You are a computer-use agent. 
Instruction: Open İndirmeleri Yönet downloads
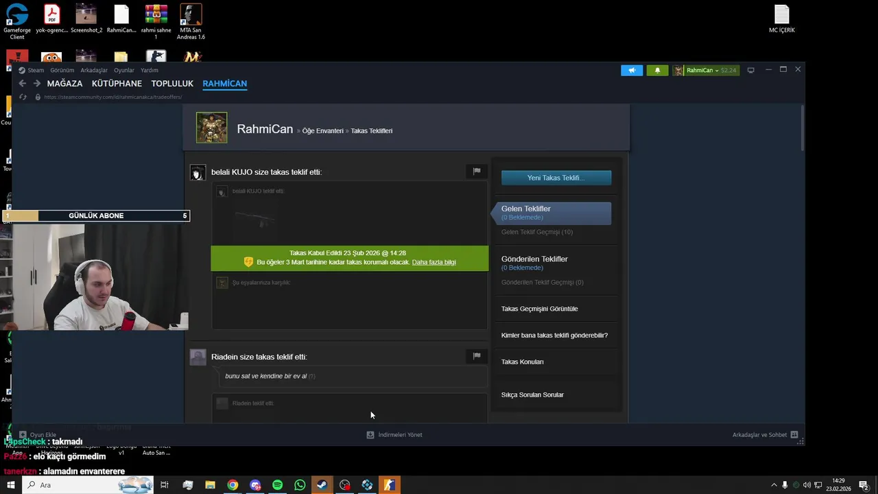(x=394, y=434)
